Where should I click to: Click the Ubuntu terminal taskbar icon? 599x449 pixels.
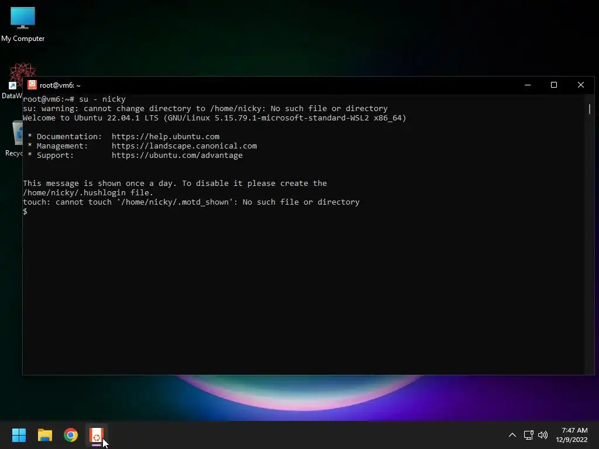[x=97, y=435]
